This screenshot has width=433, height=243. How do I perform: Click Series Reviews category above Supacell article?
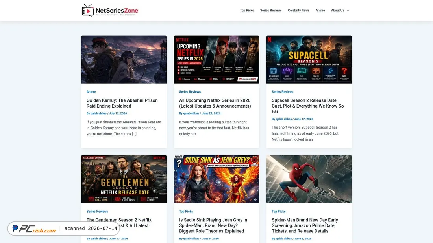[x=282, y=92]
